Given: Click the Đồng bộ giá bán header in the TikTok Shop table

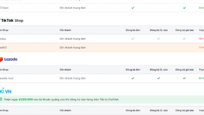Looking at the screenshot, I should pos(185,30).
